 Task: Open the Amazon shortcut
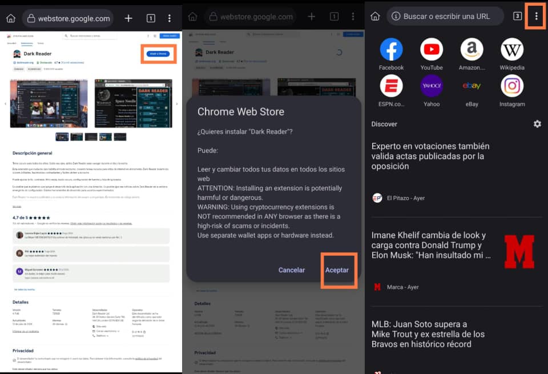pos(472,54)
